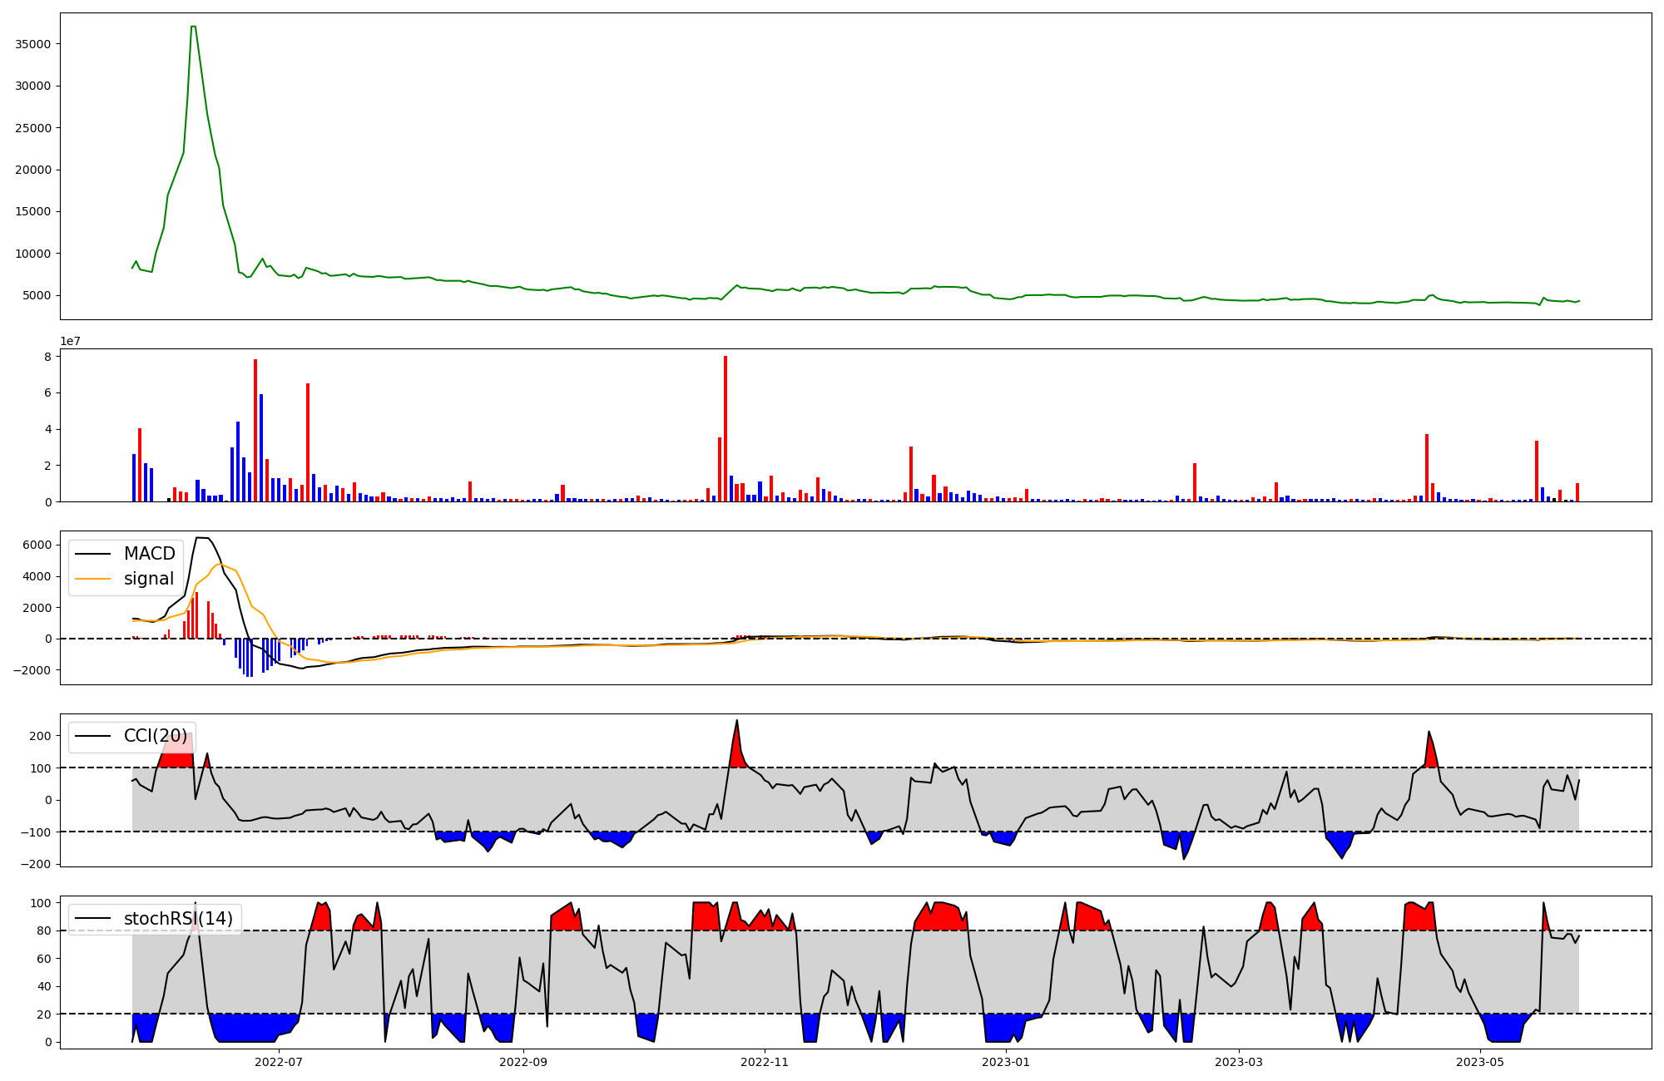Viewport: 1664px width, 1081px height.
Task: Click the 2022-09 date tick label
Action: (523, 1062)
